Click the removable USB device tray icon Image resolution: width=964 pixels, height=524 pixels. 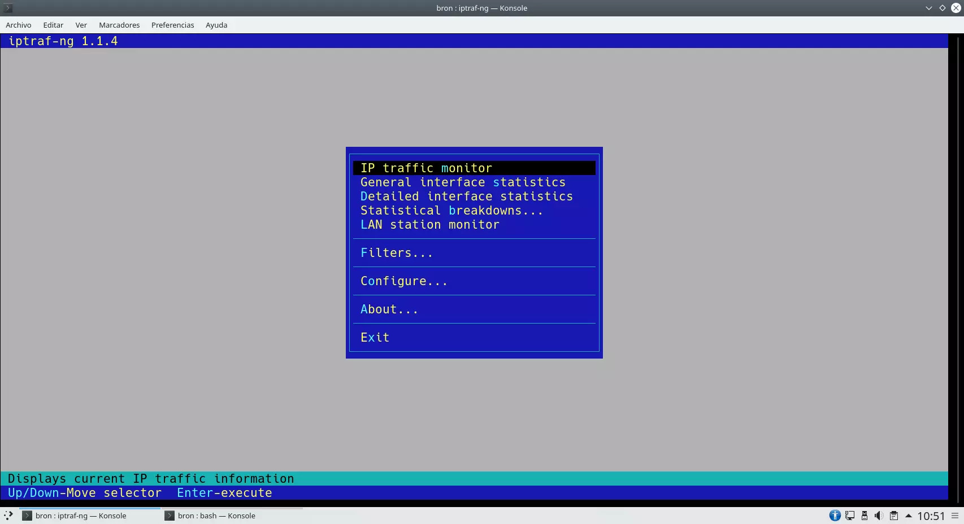(865, 516)
